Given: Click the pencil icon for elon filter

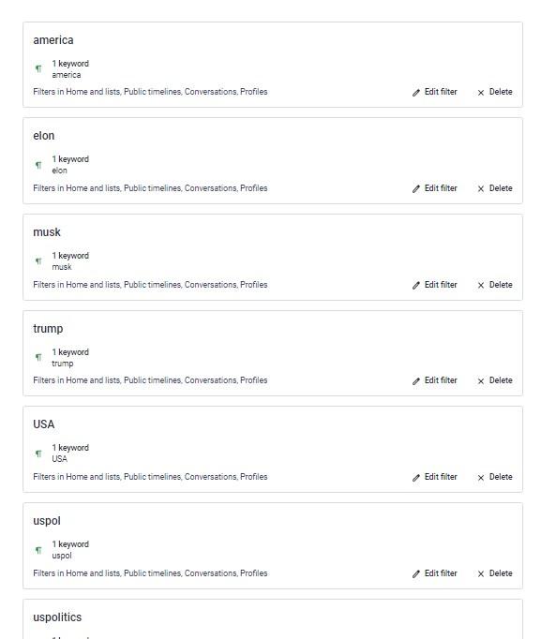Looking at the screenshot, I should 415,189.
